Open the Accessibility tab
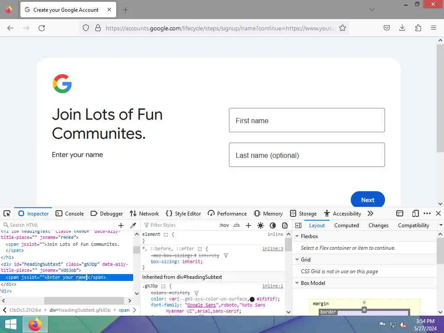The width and height of the screenshot is (444, 333). (343, 213)
